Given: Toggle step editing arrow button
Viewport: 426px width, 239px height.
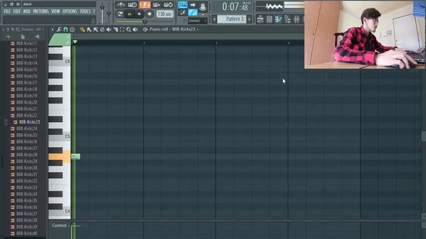Looking at the screenshot, I should tap(192, 5).
